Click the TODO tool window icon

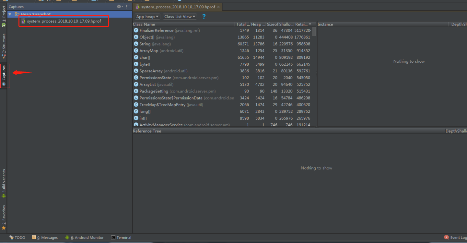pos(11,238)
